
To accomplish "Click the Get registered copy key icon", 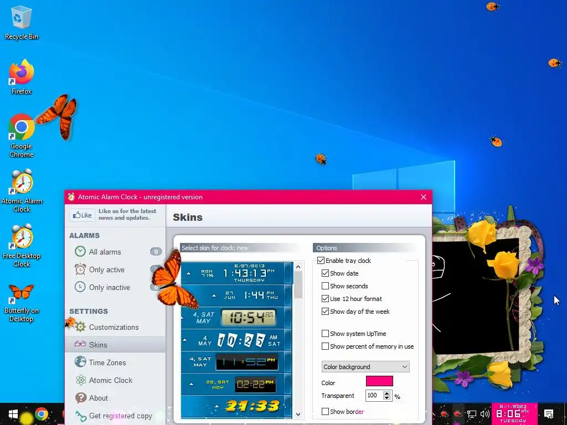I will pyautogui.click(x=81, y=416).
